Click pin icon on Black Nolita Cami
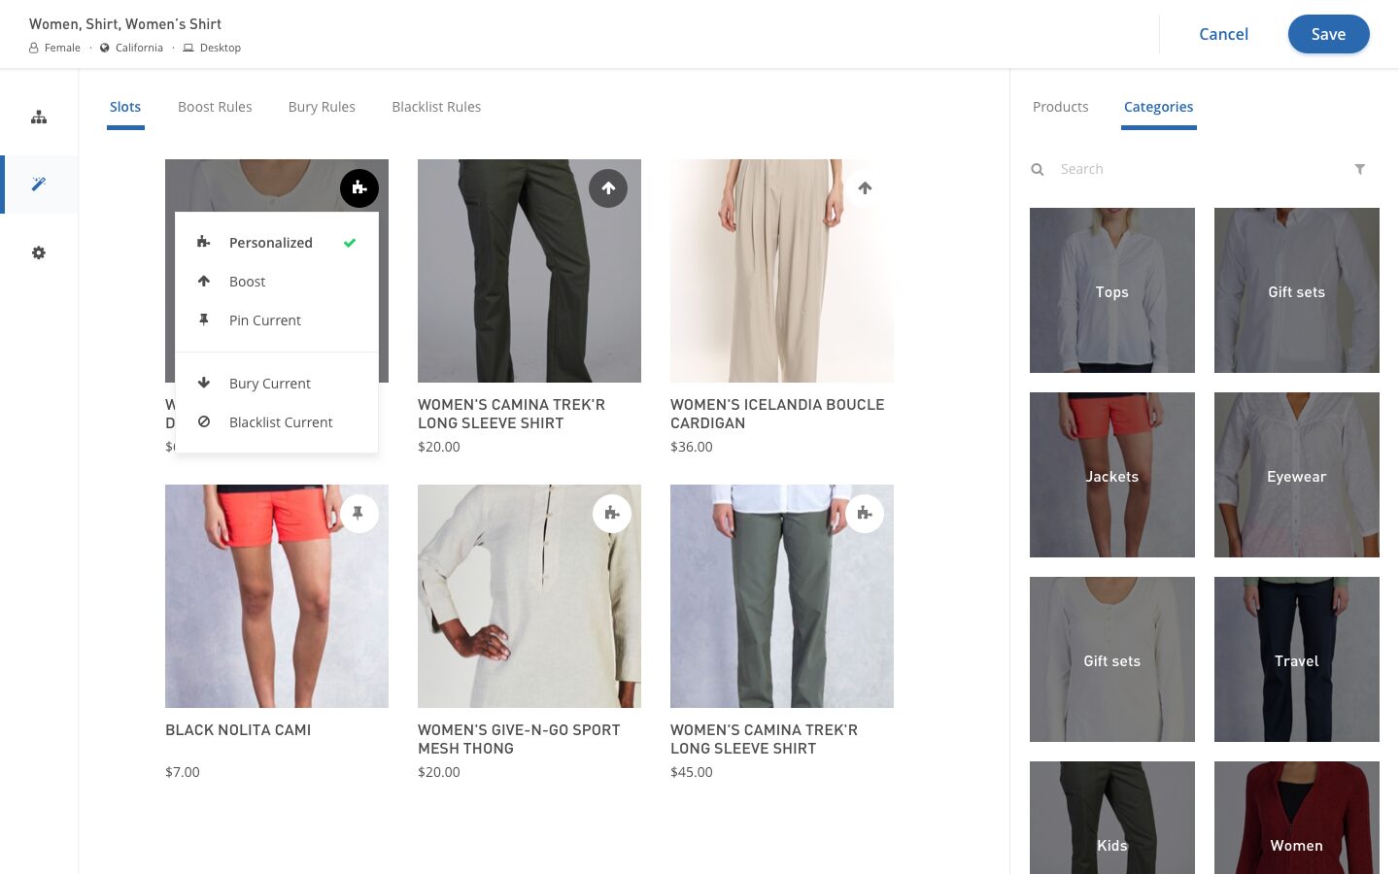This screenshot has height=874, width=1399. 359,514
